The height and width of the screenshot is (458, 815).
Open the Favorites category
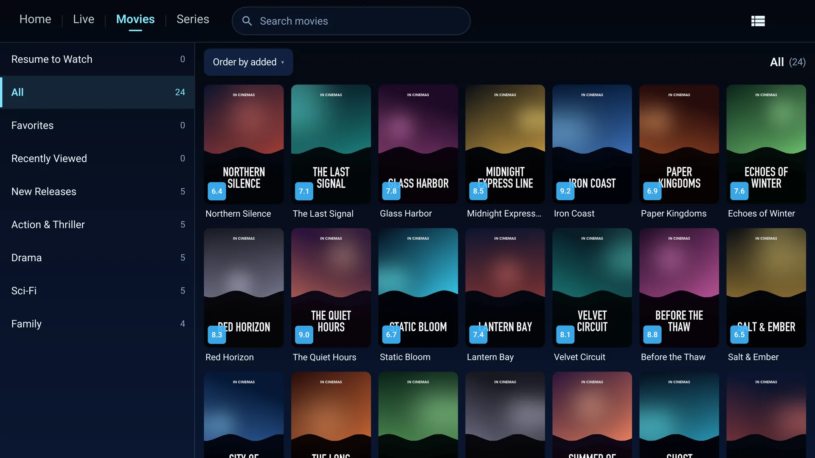click(97, 126)
